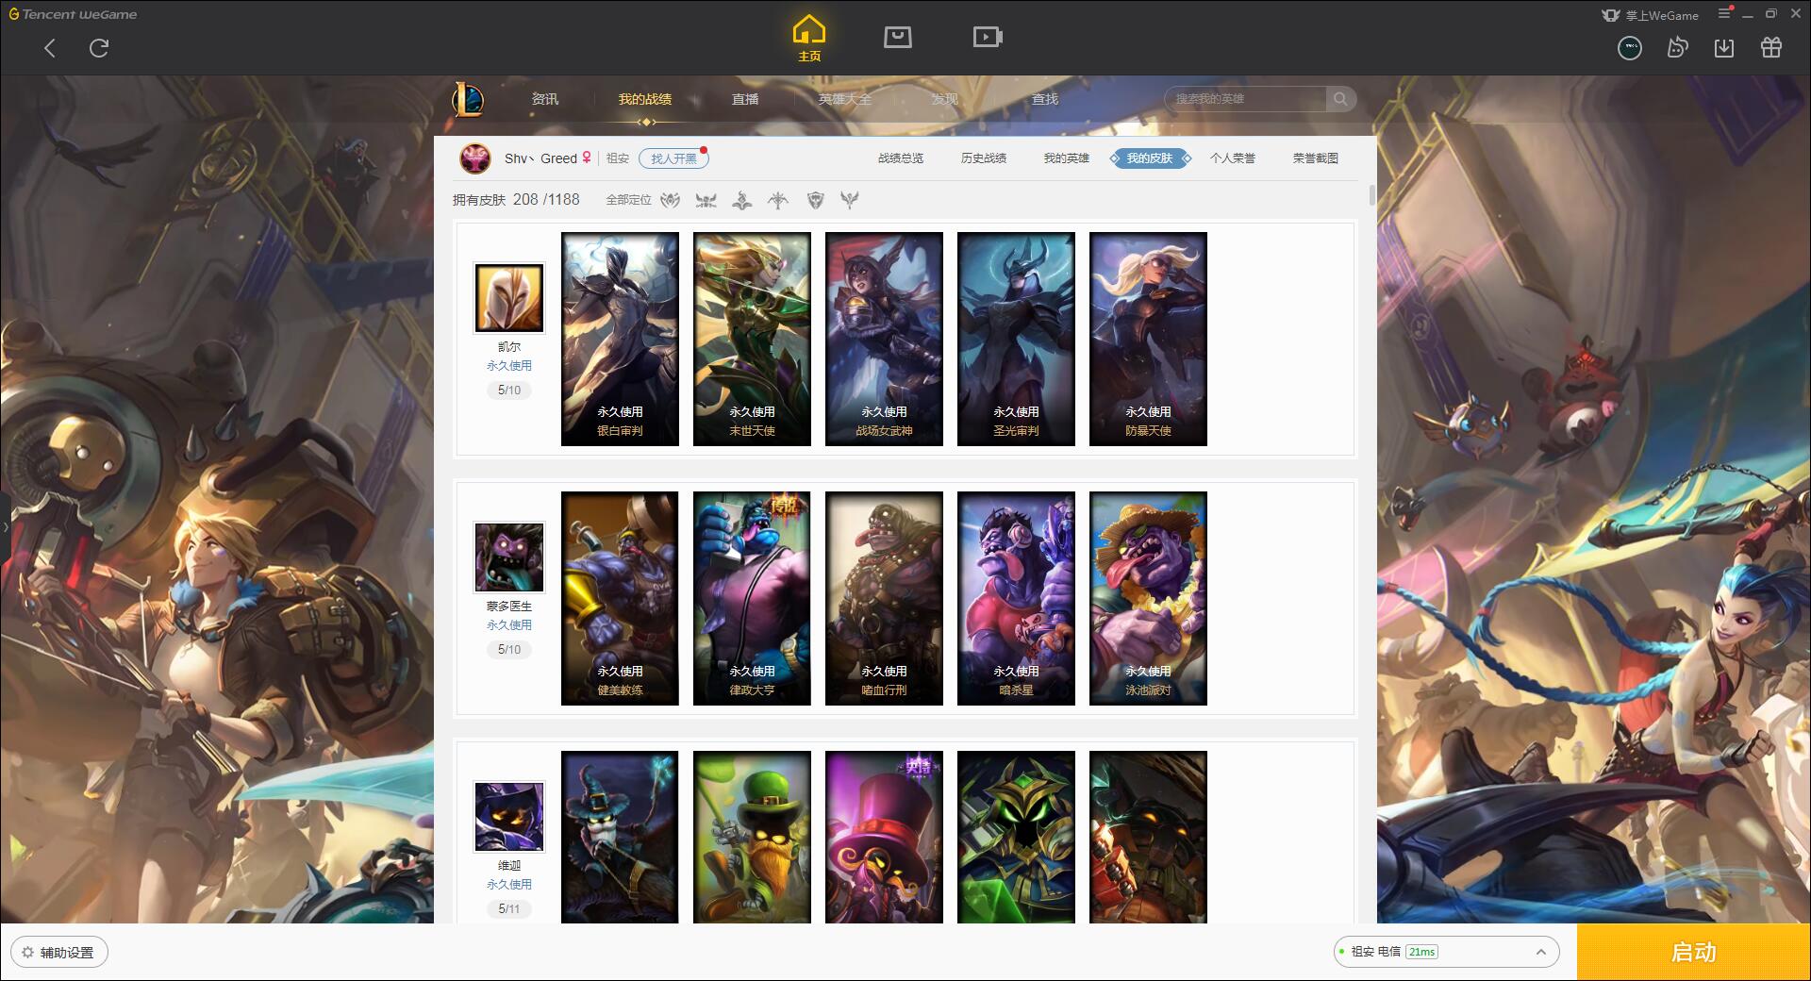1811x981 pixels.
Task: Open the 末世天使 skin card
Action: click(752, 339)
